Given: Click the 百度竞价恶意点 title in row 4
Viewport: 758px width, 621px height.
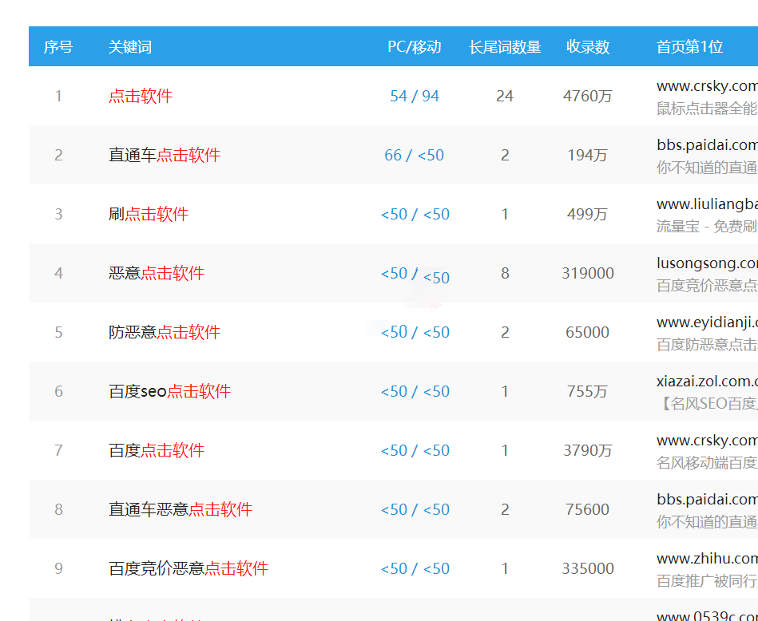Looking at the screenshot, I should [x=707, y=285].
